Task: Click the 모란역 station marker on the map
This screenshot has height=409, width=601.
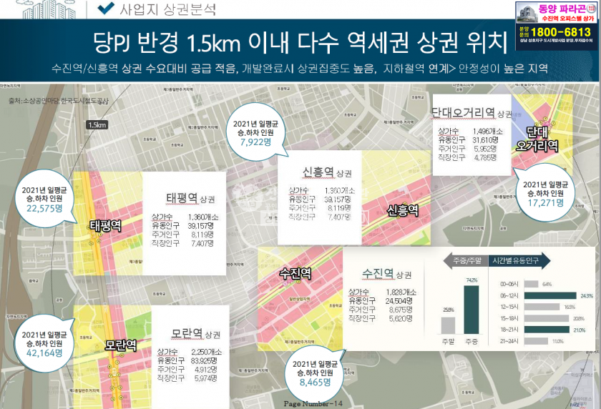Action: coord(115,343)
